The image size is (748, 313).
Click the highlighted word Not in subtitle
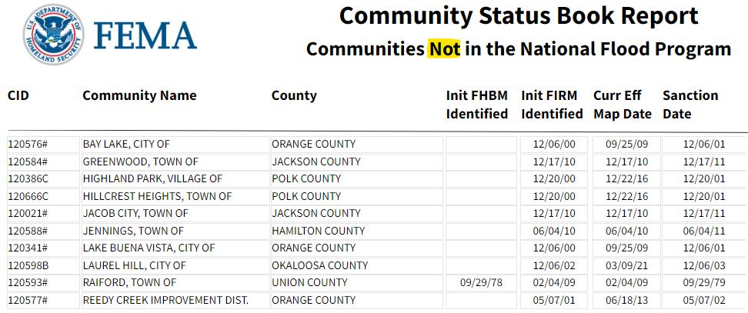tap(444, 49)
